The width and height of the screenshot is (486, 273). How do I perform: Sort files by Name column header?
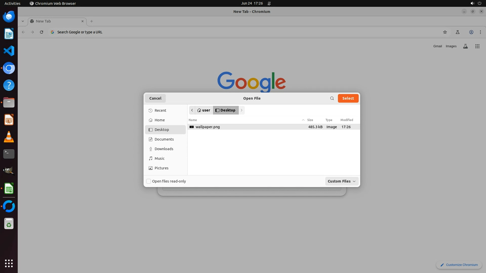coord(193,120)
